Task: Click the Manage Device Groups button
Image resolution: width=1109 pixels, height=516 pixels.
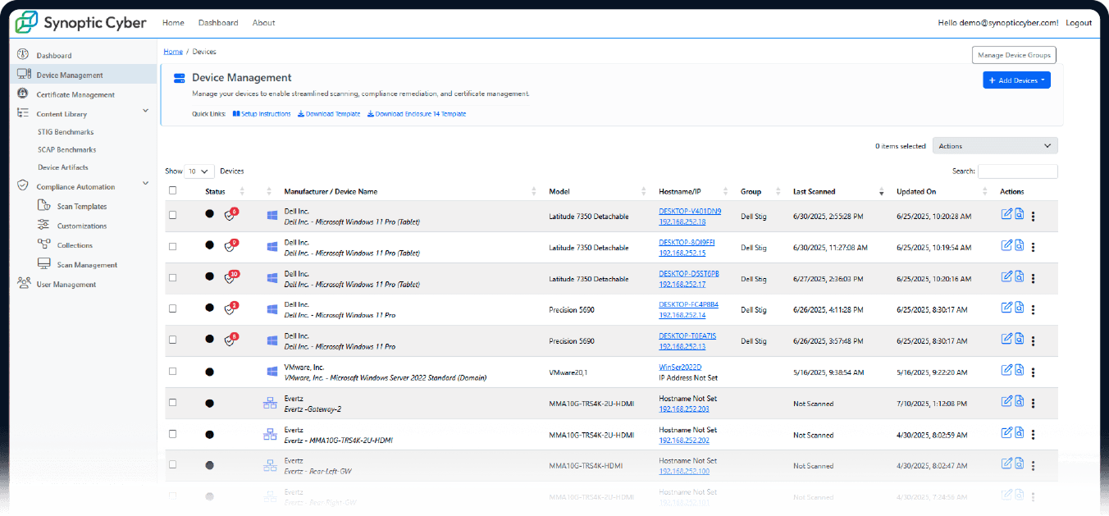Action: pos(1014,55)
